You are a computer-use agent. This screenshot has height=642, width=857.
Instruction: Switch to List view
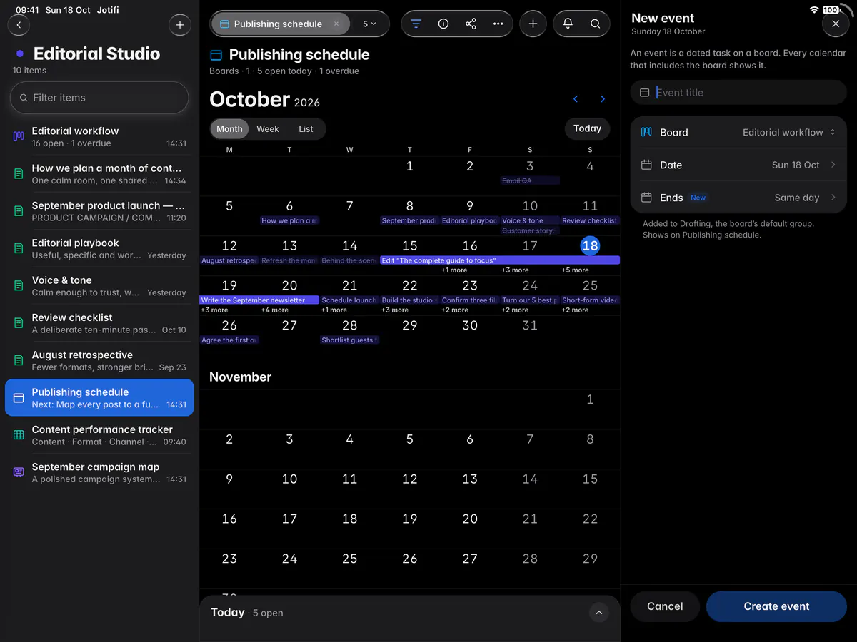(x=306, y=129)
